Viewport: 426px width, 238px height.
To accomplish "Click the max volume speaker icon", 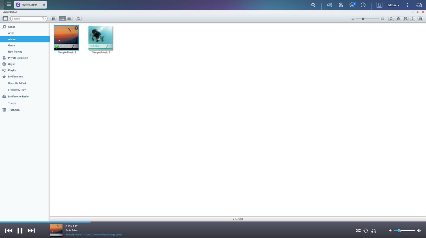I will [419, 231].
